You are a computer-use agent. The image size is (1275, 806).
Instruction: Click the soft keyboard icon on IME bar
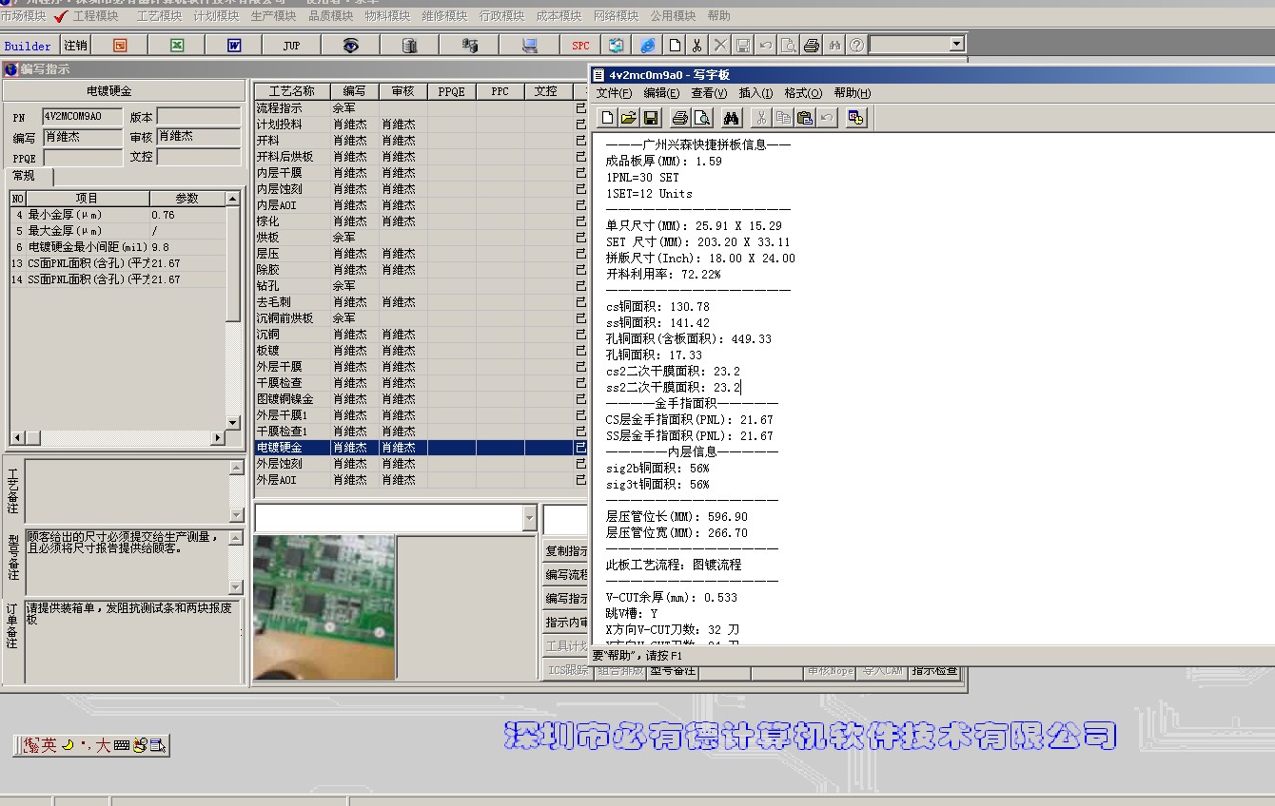click(x=122, y=745)
